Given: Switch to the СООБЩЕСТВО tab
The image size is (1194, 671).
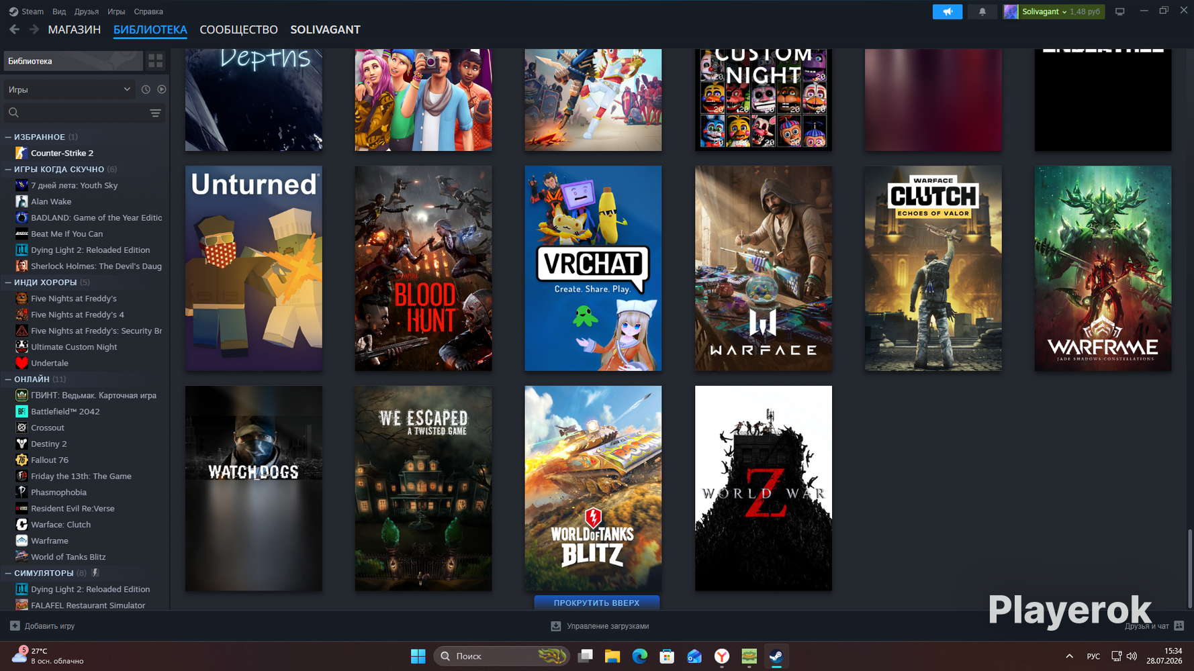Looking at the screenshot, I should [238, 30].
